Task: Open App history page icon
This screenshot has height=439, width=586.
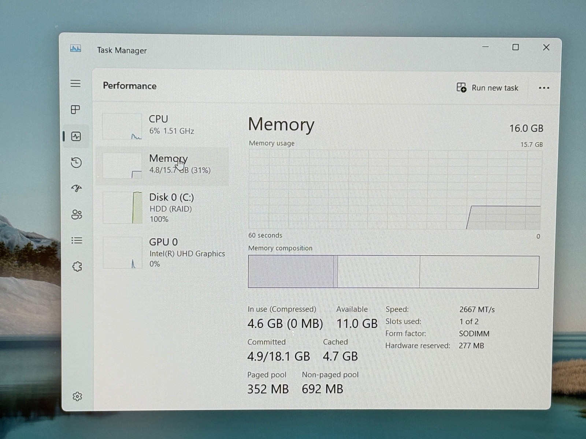Action: pos(76,162)
